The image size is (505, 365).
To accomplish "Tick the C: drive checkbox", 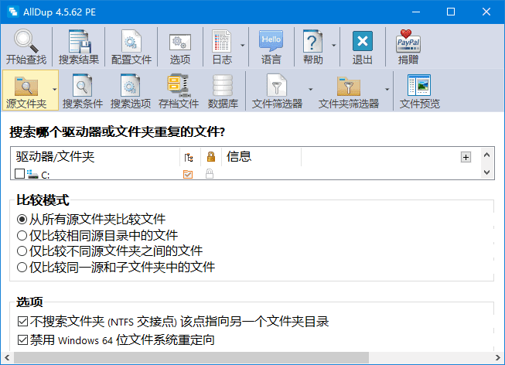I will [20, 175].
